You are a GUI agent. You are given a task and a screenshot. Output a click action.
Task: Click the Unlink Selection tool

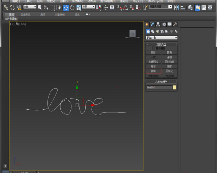(12, 7)
